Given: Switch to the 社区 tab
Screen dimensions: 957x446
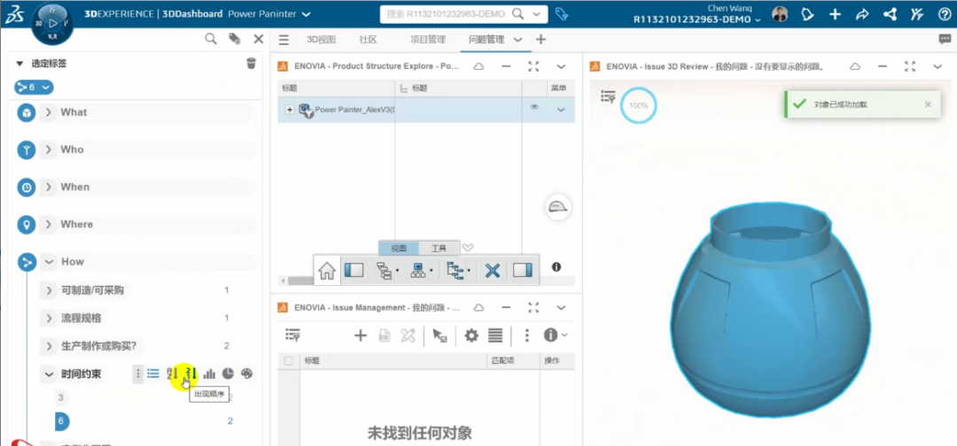Looking at the screenshot, I should [368, 40].
